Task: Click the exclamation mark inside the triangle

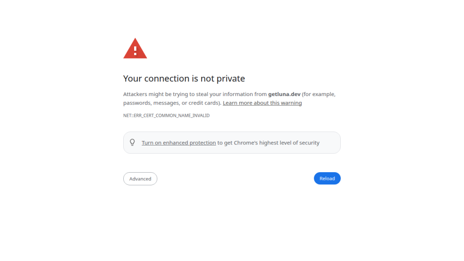Action: 135,50
